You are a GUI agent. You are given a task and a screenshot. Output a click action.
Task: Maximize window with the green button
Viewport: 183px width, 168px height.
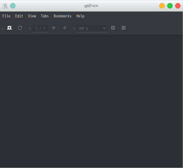click(170, 6)
